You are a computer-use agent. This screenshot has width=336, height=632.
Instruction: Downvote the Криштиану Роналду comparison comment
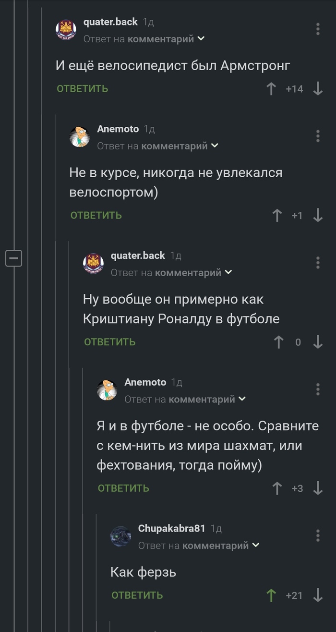[318, 342]
